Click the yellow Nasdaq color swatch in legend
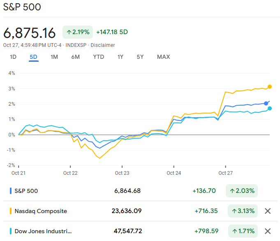 pyautogui.click(x=11, y=211)
